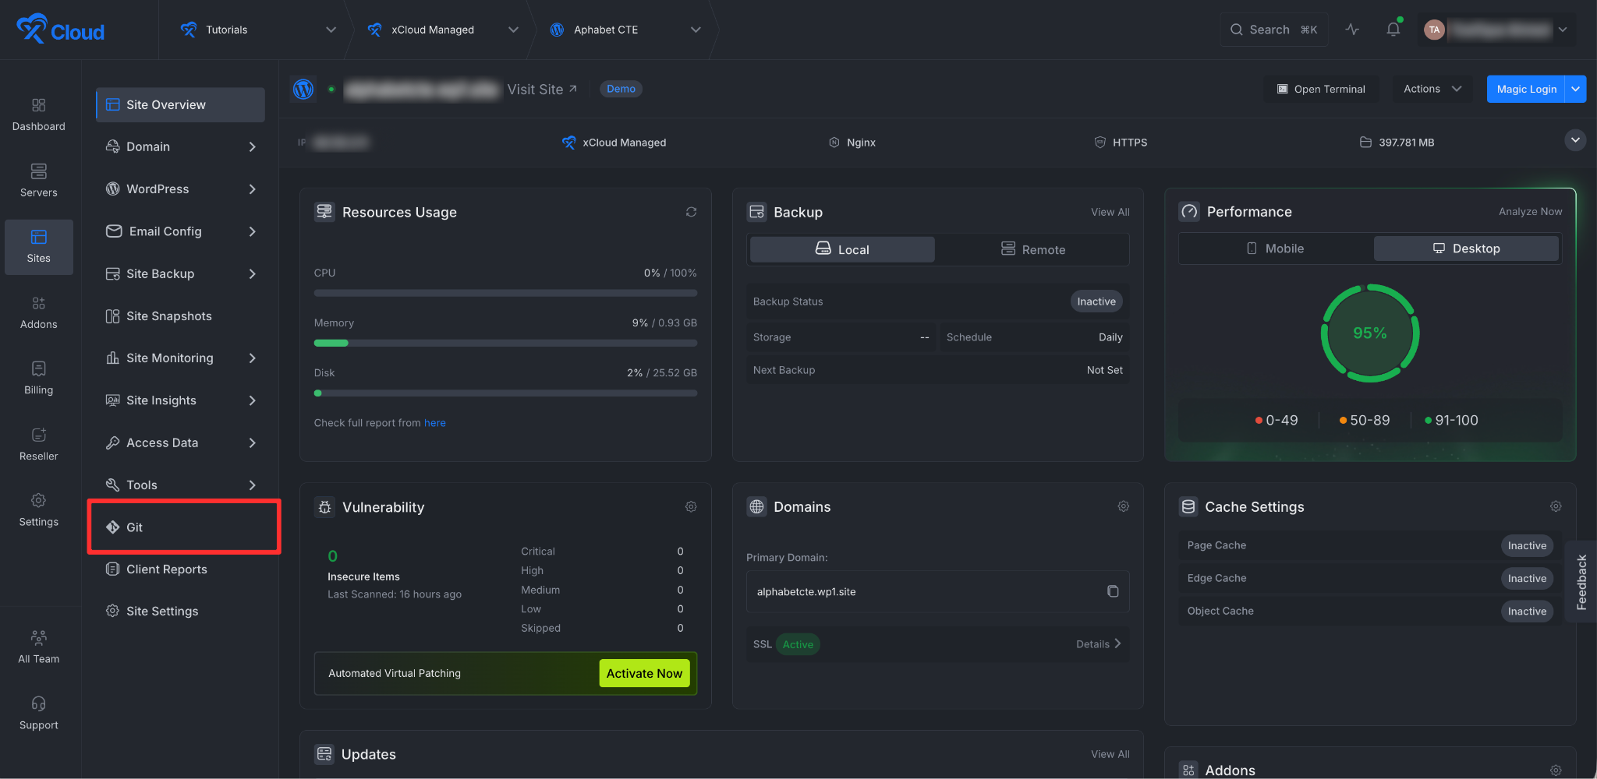This screenshot has height=779, width=1597.
Task: Click the WordPress logo beside site name
Action: pyautogui.click(x=303, y=89)
